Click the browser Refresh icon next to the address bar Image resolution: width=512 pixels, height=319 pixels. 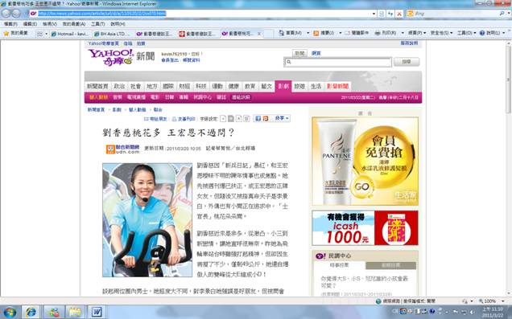(x=390, y=14)
